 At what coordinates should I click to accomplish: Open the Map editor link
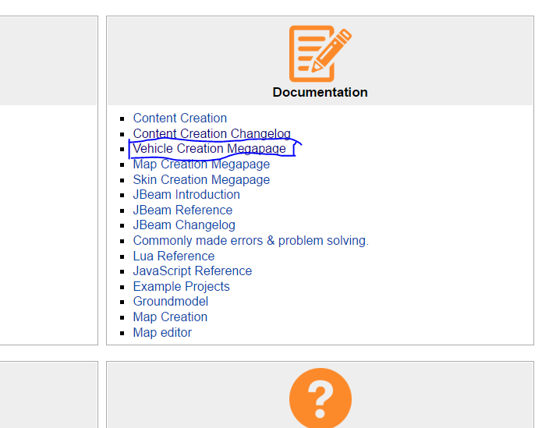[162, 332]
